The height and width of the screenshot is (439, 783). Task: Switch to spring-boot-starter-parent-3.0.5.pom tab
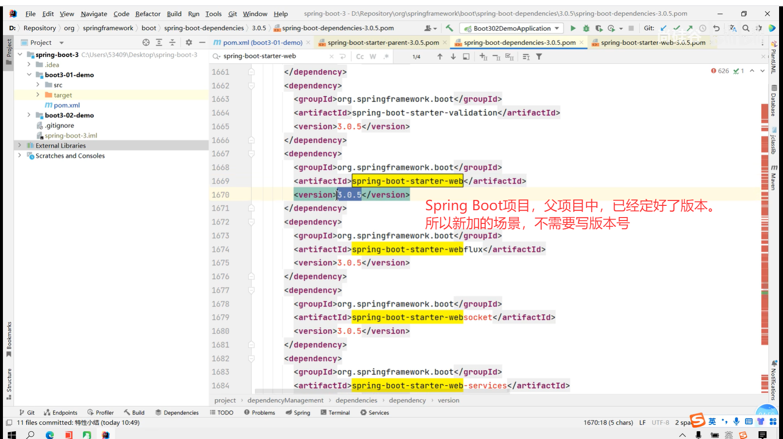383,42
